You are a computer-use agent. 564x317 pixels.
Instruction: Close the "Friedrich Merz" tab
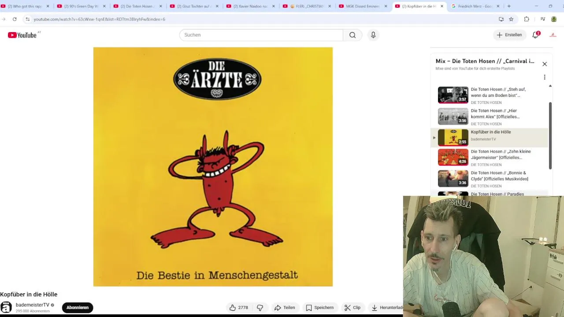(x=498, y=6)
